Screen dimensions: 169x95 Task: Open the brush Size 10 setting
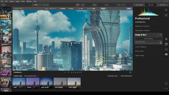coord(80,8)
